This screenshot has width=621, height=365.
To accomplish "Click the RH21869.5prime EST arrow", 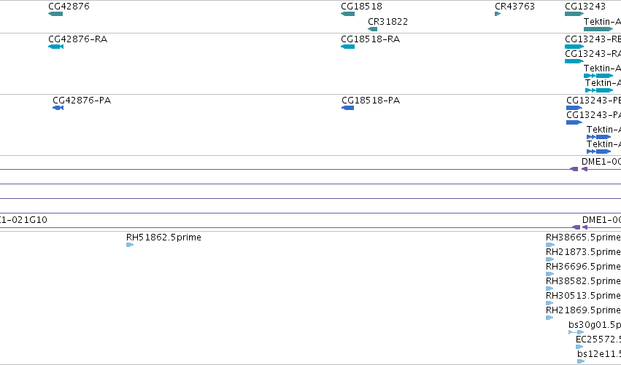I will [x=549, y=318].
